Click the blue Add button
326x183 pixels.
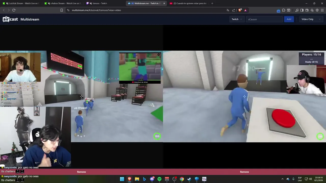(289, 19)
